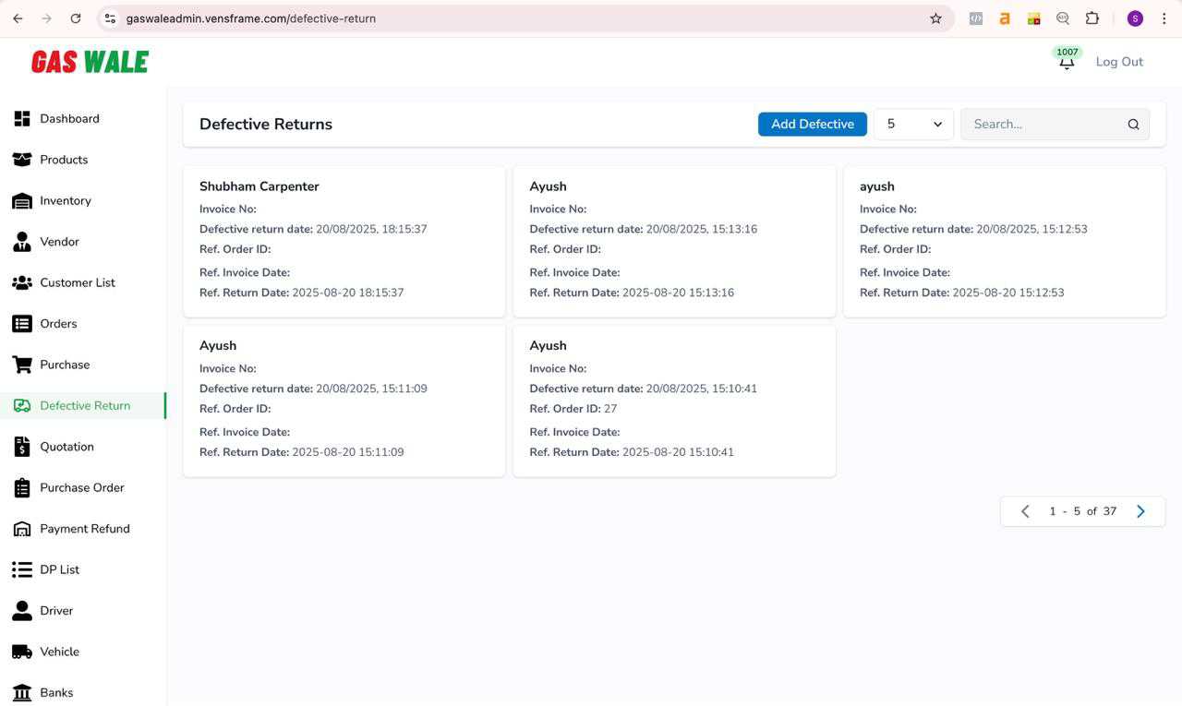Click the notification bell icon

pyautogui.click(x=1066, y=63)
